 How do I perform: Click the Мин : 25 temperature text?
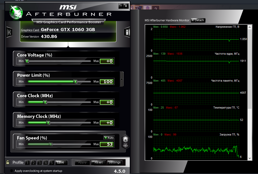[158, 108]
